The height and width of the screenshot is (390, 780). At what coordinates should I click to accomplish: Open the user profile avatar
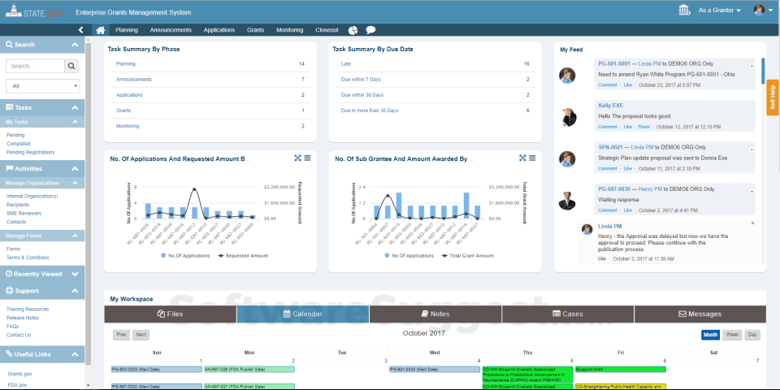point(759,10)
